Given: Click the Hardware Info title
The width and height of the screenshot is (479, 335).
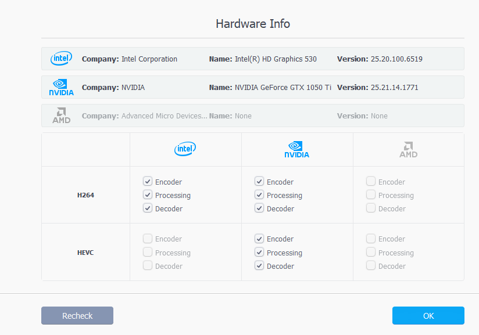Looking at the screenshot, I should pos(253,24).
